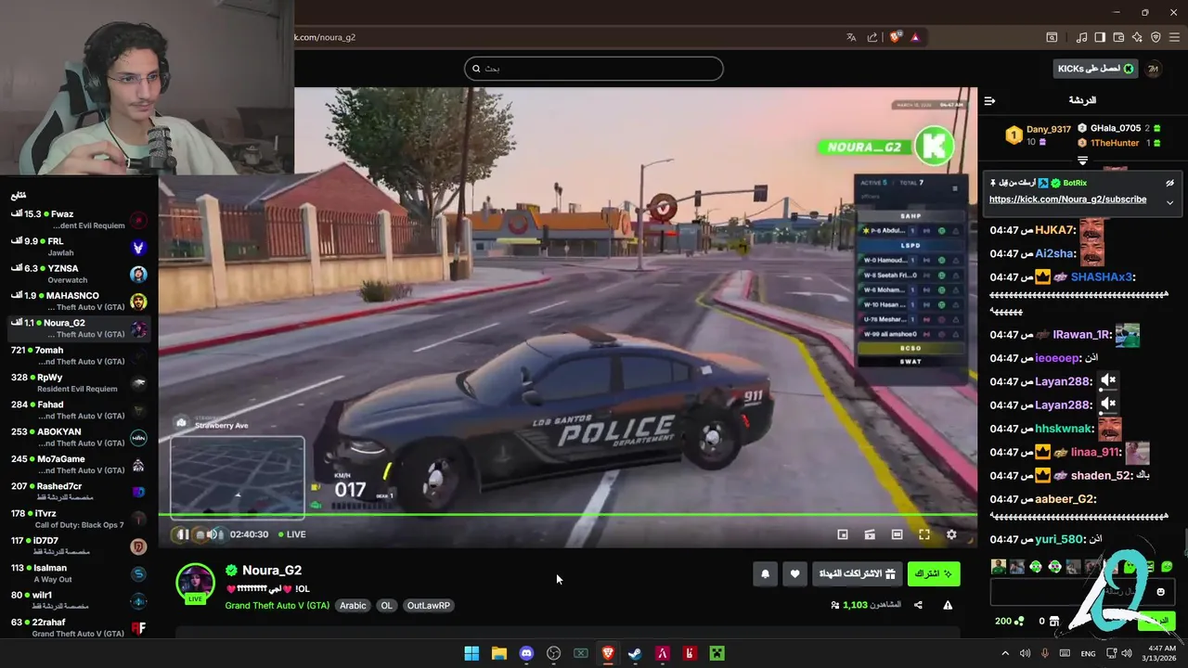
Task: Toggle the browser sidebar panel icon
Action: 1100,37
